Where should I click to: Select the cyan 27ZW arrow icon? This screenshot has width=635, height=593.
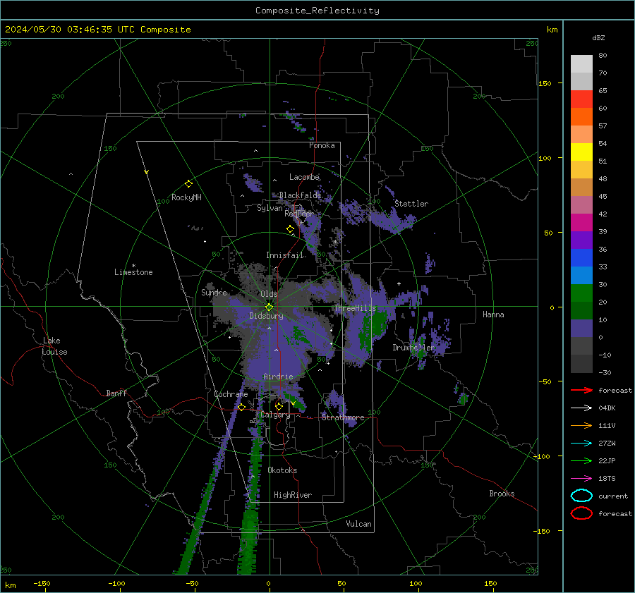tap(581, 443)
